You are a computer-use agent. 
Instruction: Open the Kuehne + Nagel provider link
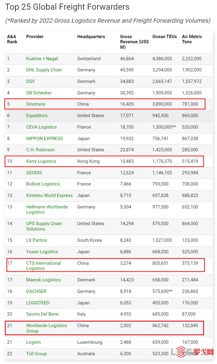pyautogui.click(x=42, y=59)
